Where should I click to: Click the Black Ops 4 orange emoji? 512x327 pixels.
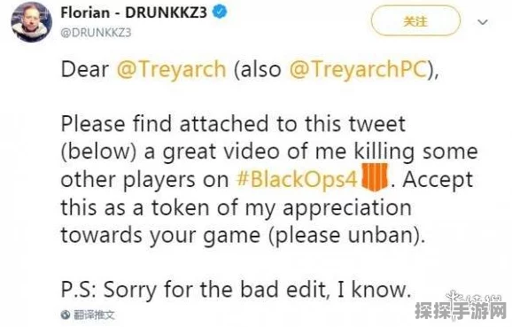[375, 177]
